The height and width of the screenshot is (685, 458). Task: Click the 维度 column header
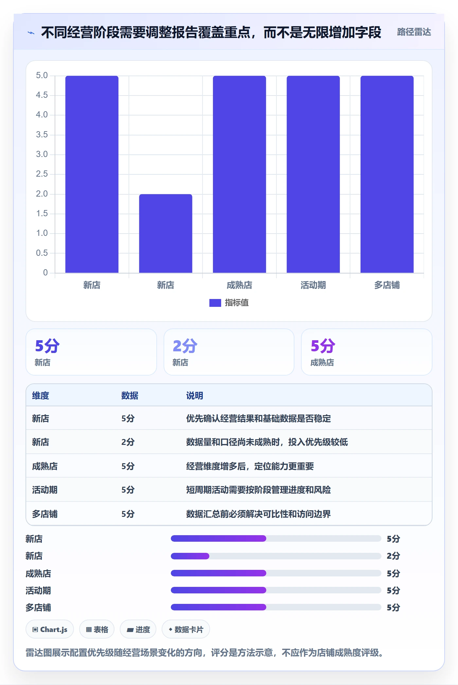[x=41, y=396]
